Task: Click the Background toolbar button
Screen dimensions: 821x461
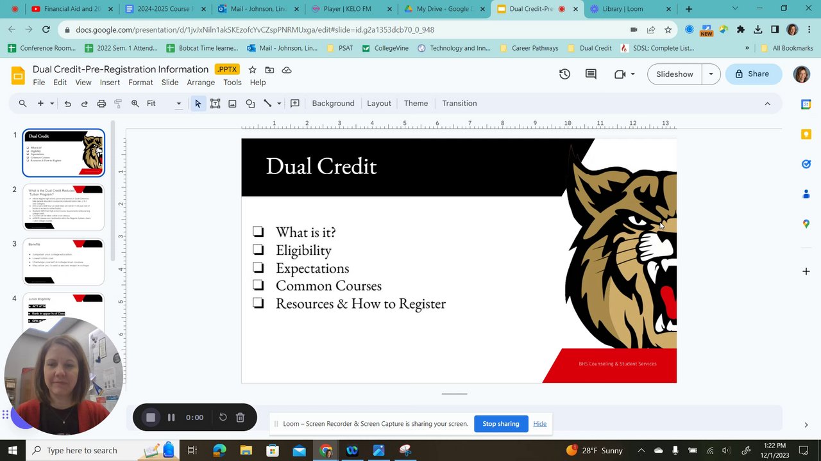Action: click(x=333, y=103)
